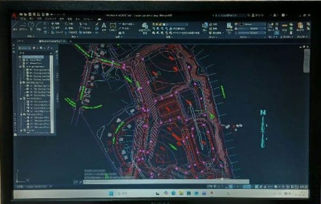Activate the Array command

pyautogui.click(x=86, y=32)
